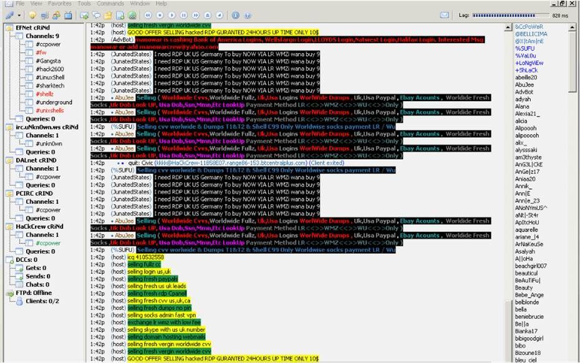Image resolution: width=580 pixels, height=363 pixels.
Task: Select the Sends: 0 entry
Action: [37, 276]
